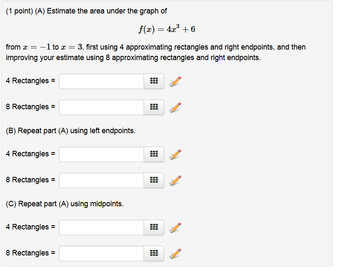
Task: Open the equation editor pencil for part A 4 Rectangles
Action: [174, 81]
